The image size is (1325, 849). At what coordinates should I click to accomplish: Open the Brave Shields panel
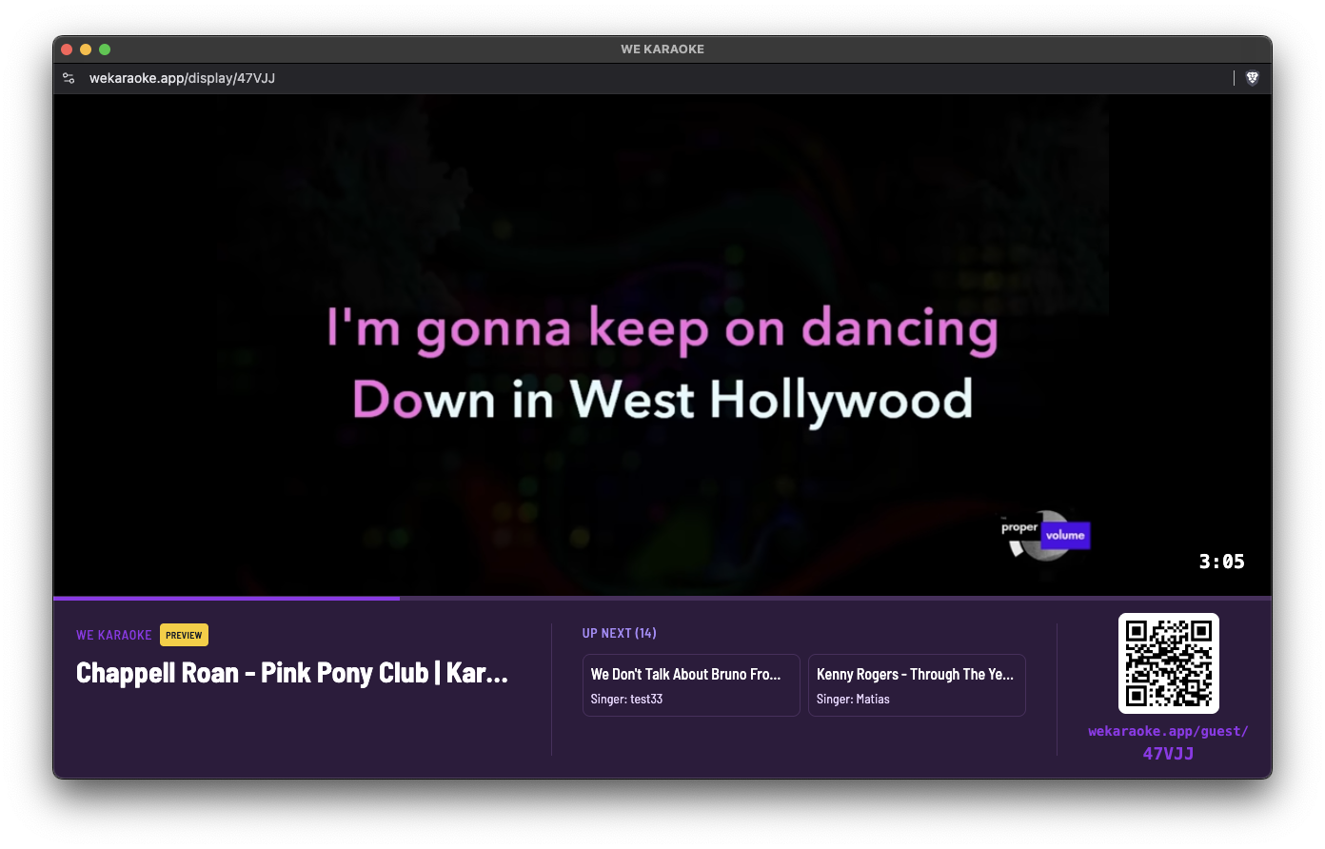tap(1252, 78)
